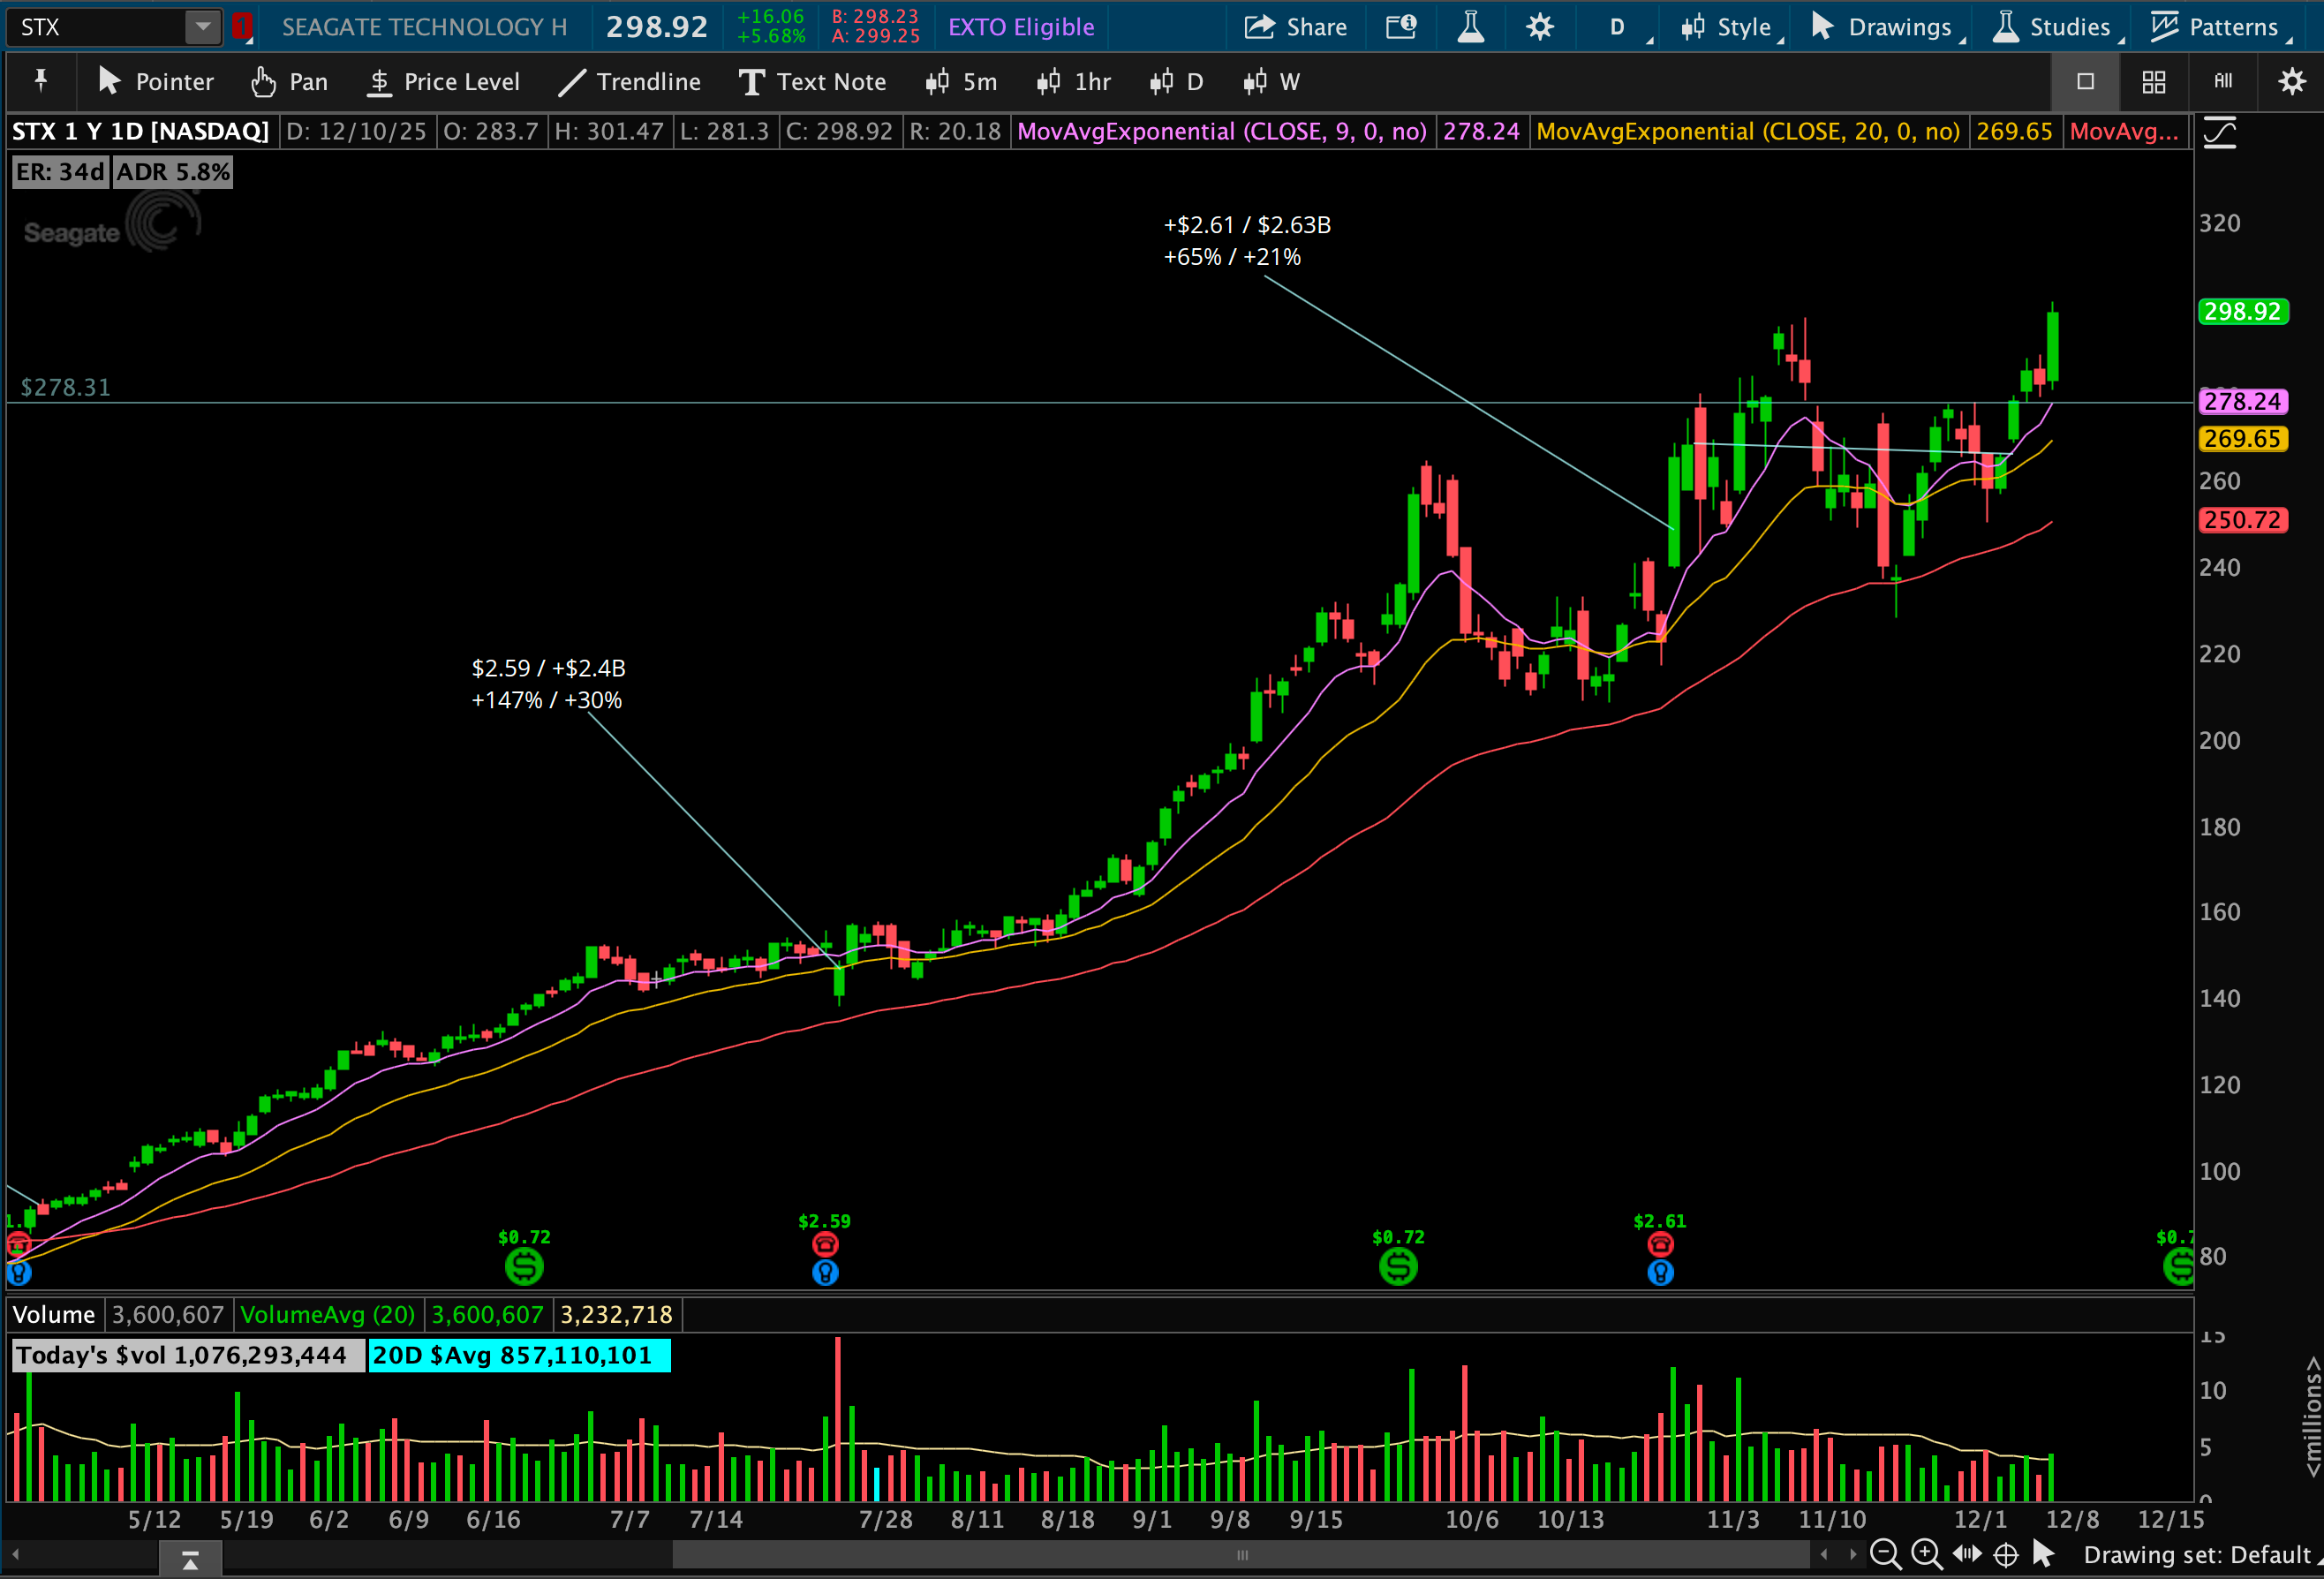2324x1579 pixels.
Task: Switch to single chart layout view
Action: (2085, 82)
